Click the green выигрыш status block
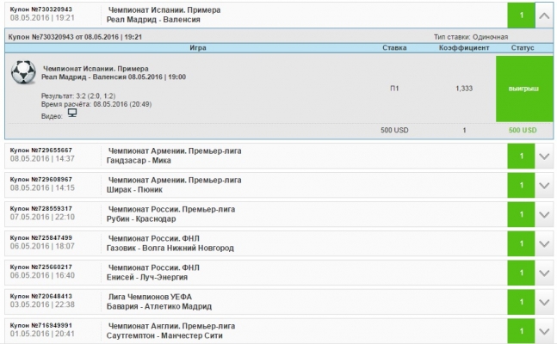557x344 pixels. (524, 89)
